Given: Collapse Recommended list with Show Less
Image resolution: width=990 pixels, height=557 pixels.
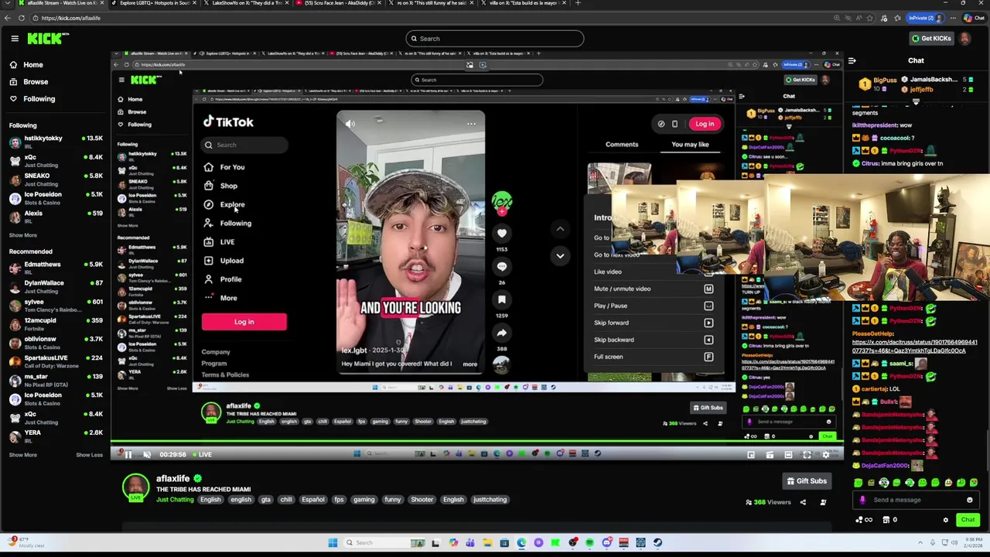Looking at the screenshot, I should click(89, 455).
